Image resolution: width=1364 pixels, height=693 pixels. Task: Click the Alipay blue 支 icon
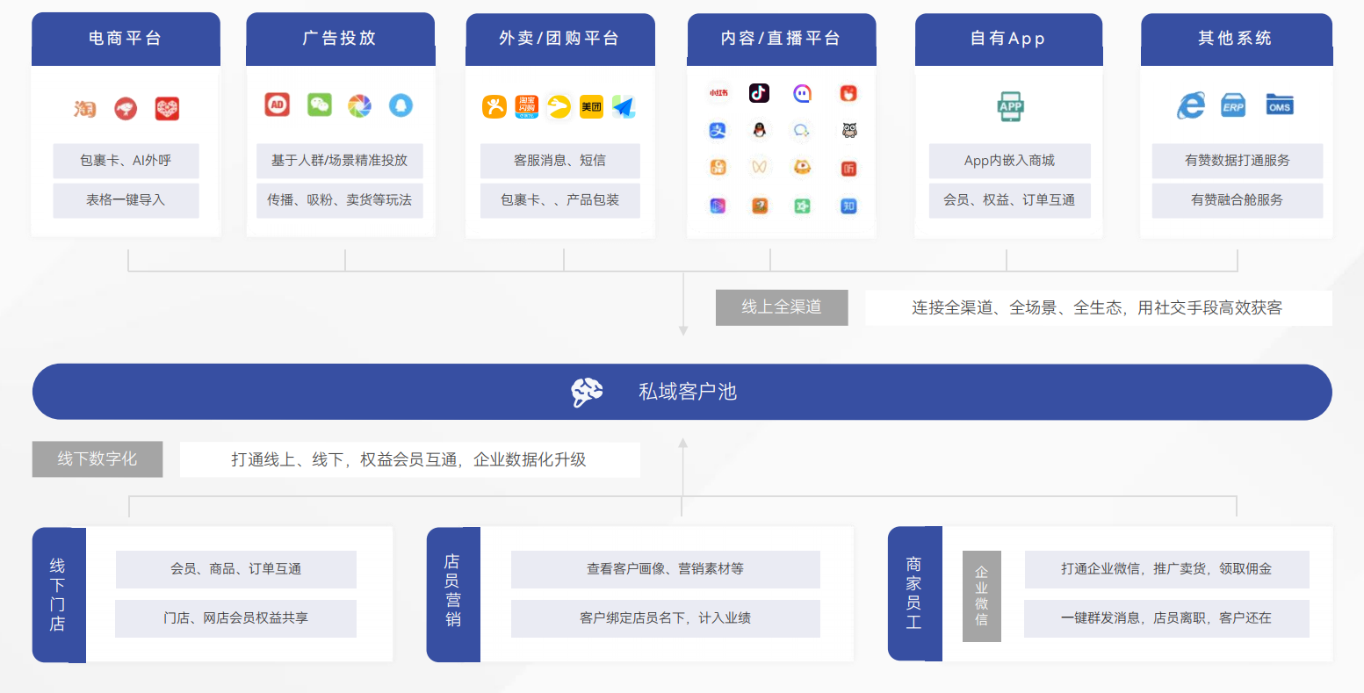[718, 131]
